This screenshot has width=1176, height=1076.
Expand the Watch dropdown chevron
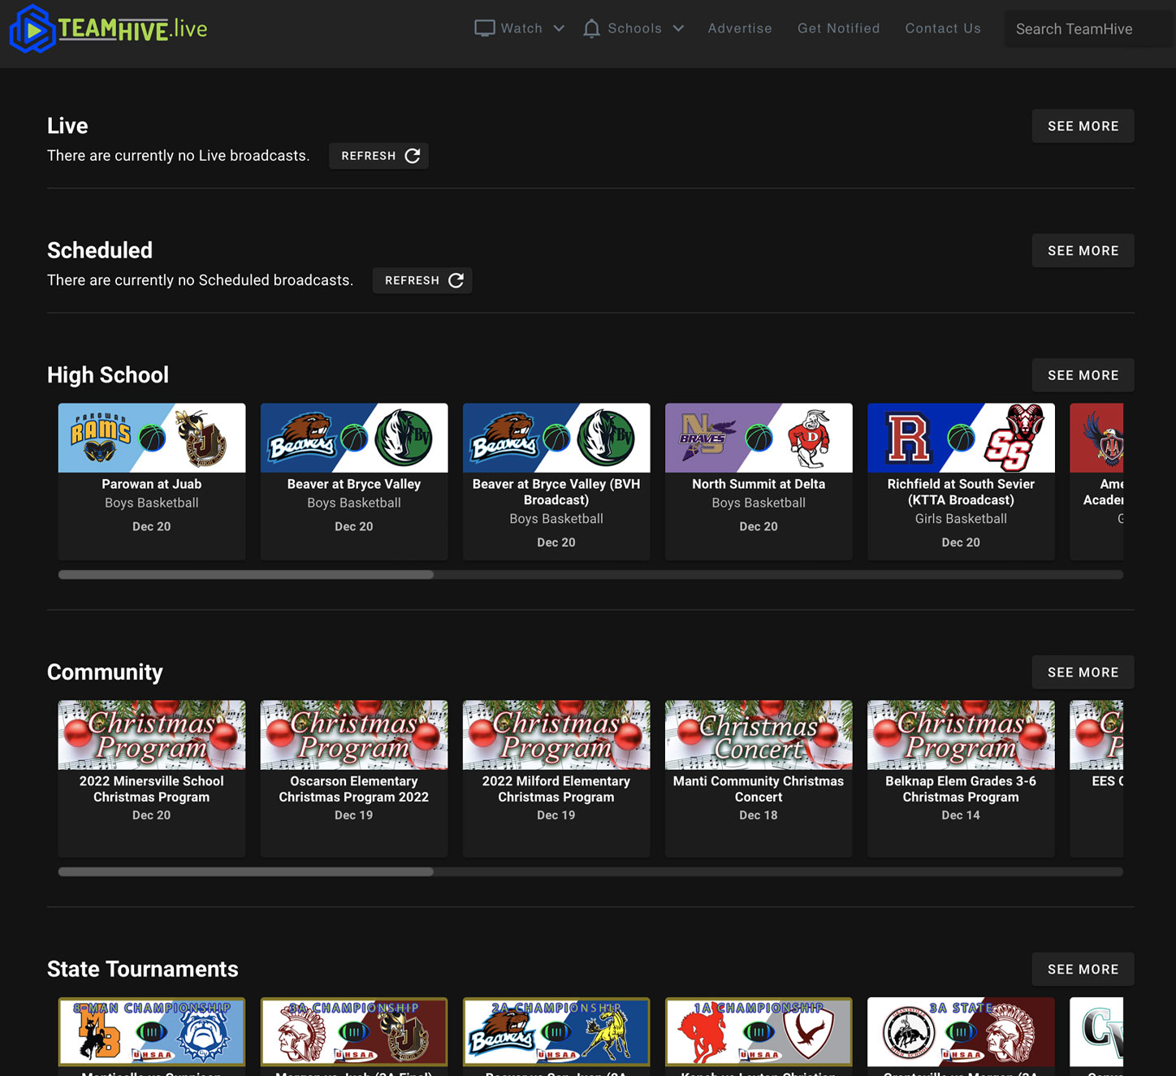[559, 28]
